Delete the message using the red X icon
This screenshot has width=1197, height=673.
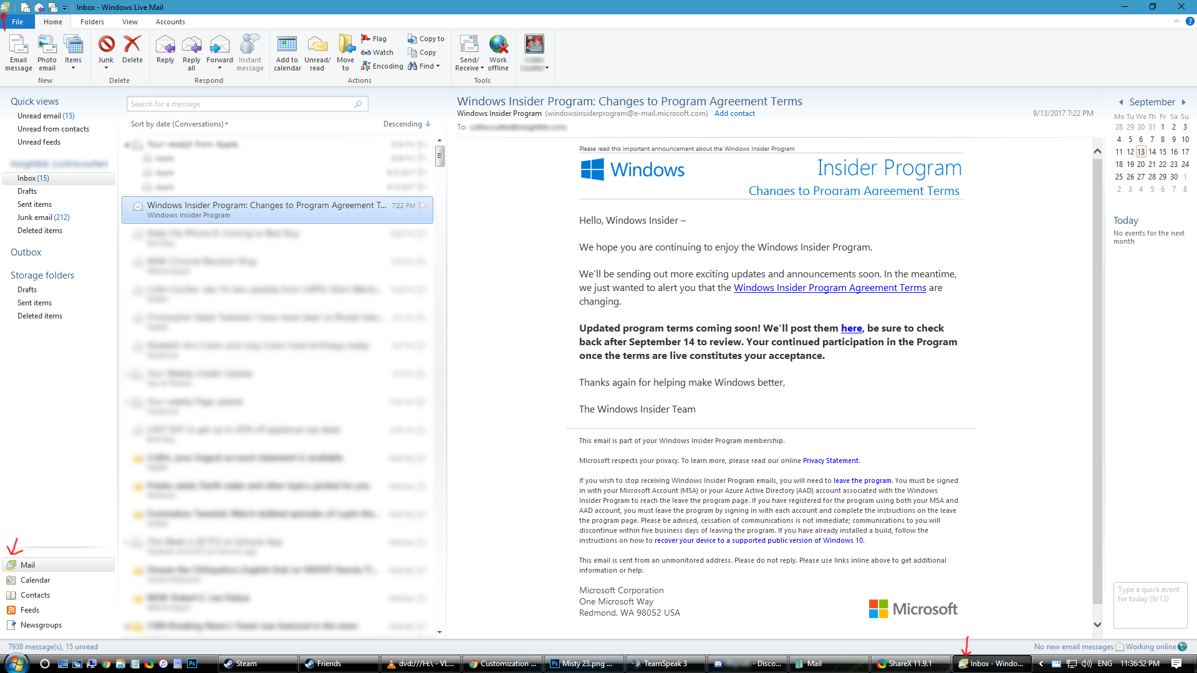[132, 45]
